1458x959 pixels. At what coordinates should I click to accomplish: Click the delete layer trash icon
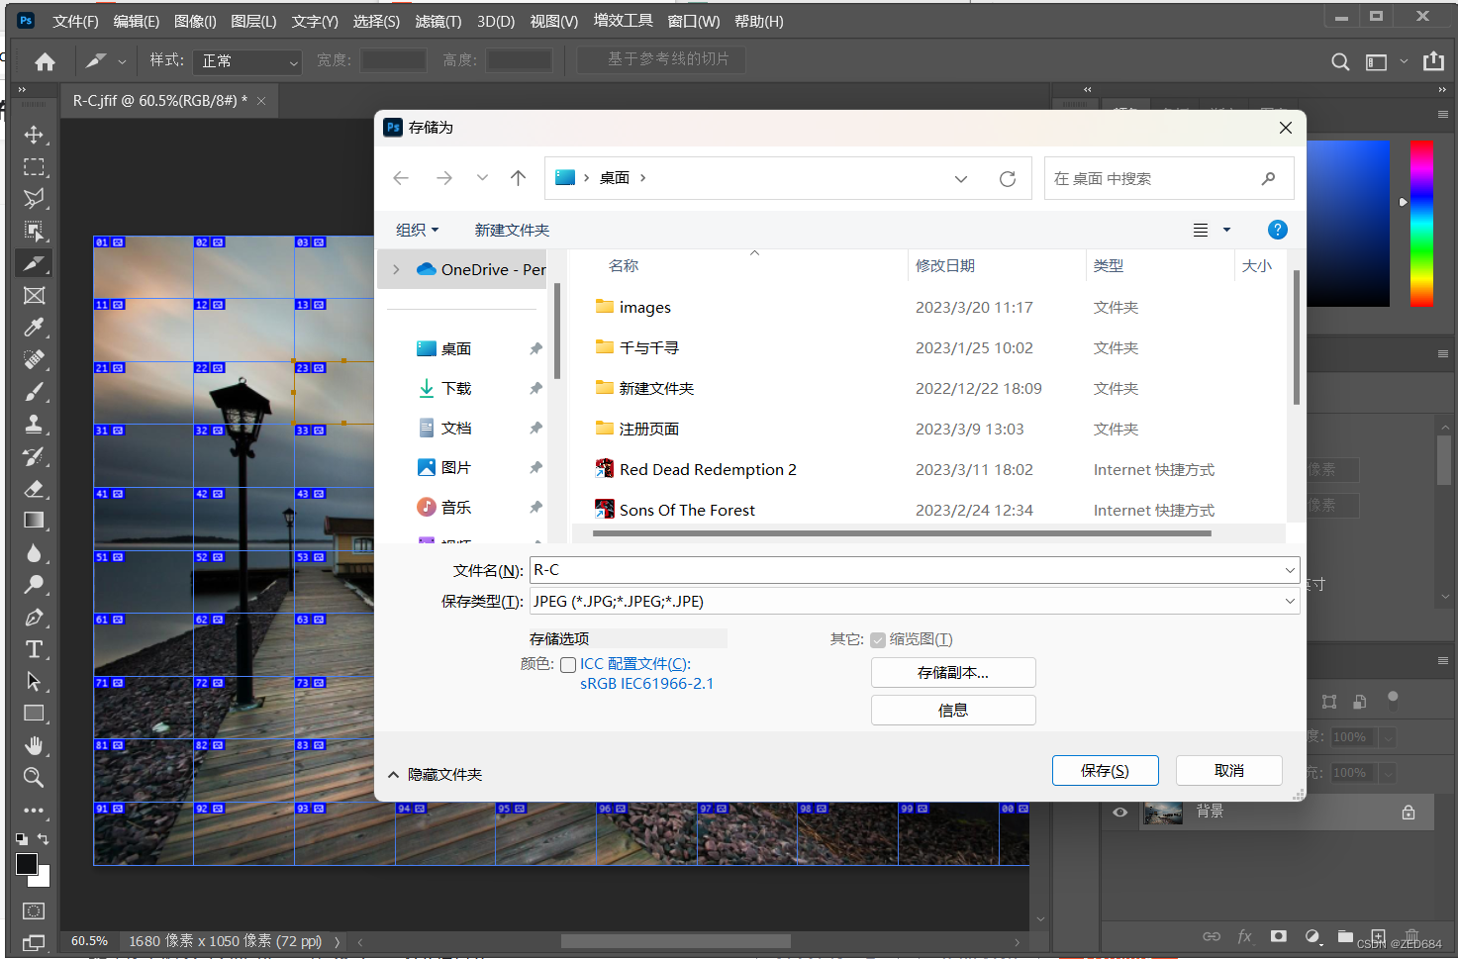tap(1412, 936)
